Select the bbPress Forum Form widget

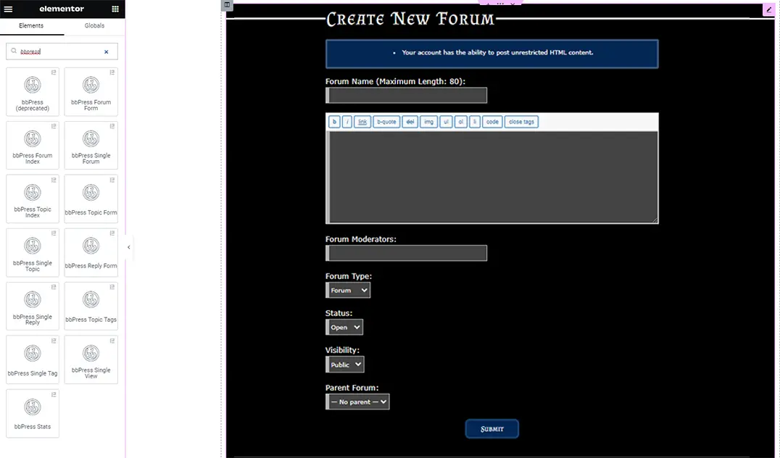[x=91, y=92]
